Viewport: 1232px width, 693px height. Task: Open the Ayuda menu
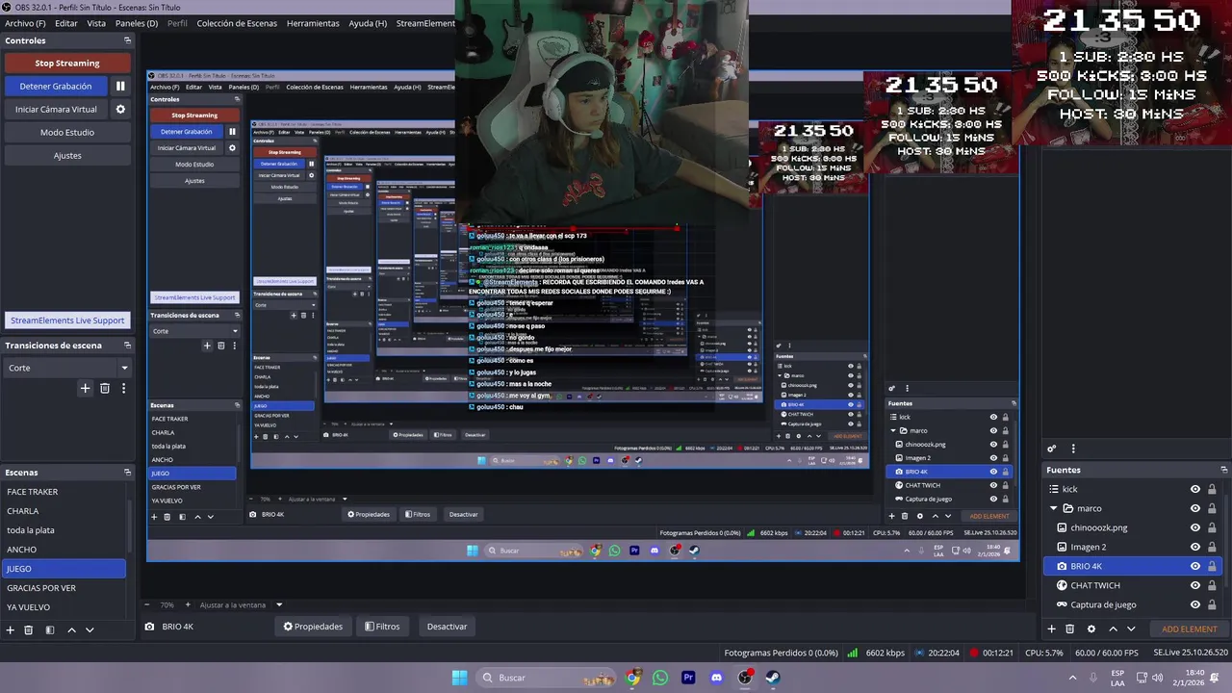368,23
